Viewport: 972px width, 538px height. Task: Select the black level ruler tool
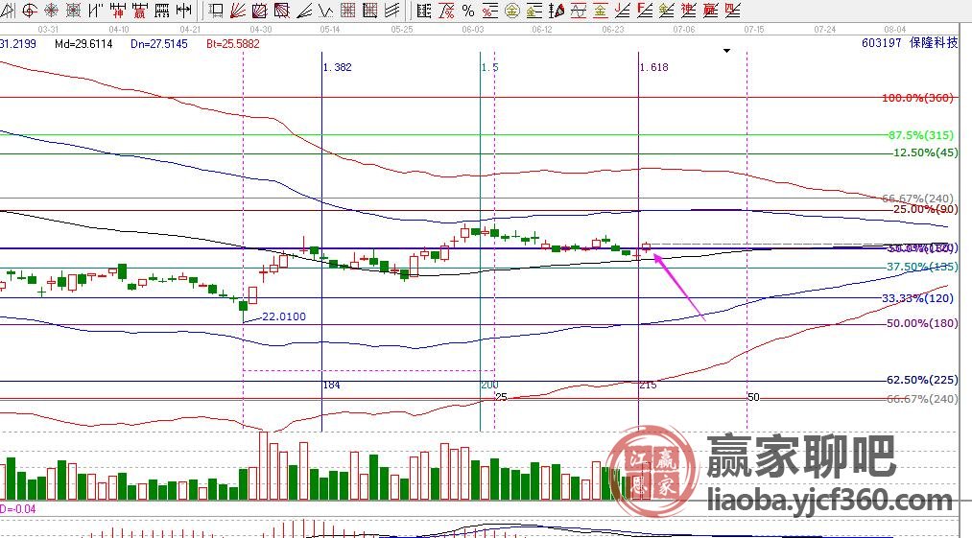coord(424,10)
